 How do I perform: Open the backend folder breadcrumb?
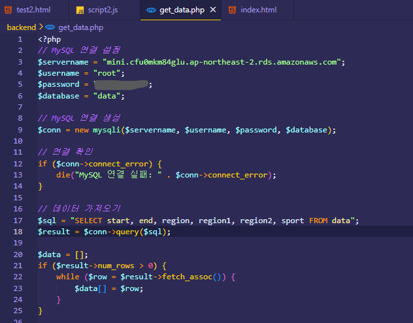pos(22,27)
